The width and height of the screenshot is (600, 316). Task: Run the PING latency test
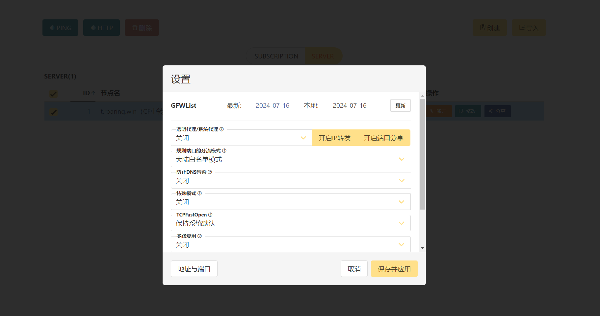point(60,28)
